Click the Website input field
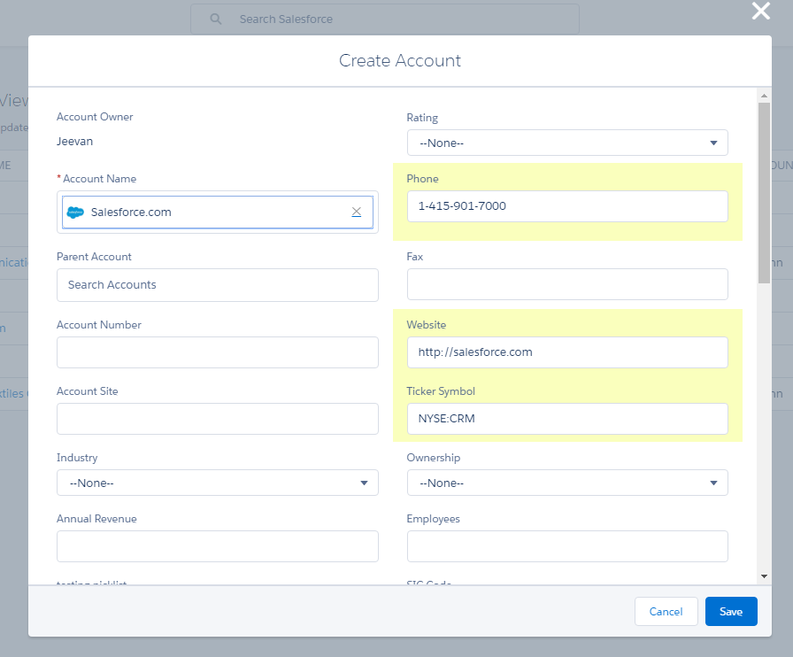This screenshot has width=793, height=657. pos(567,352)
